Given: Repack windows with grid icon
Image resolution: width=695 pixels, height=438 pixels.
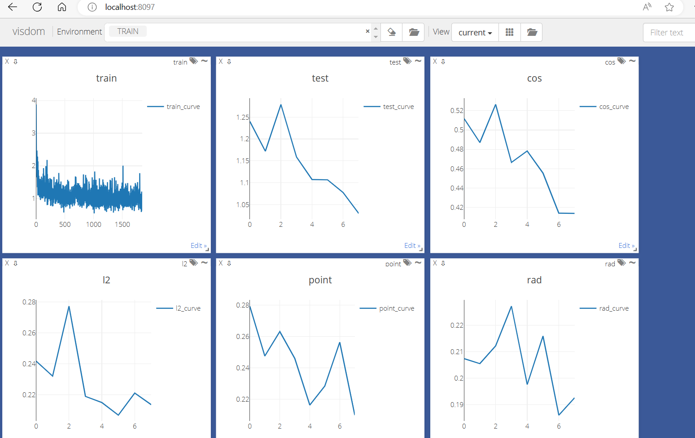Looking at the screenshot, I should [510, 32].
